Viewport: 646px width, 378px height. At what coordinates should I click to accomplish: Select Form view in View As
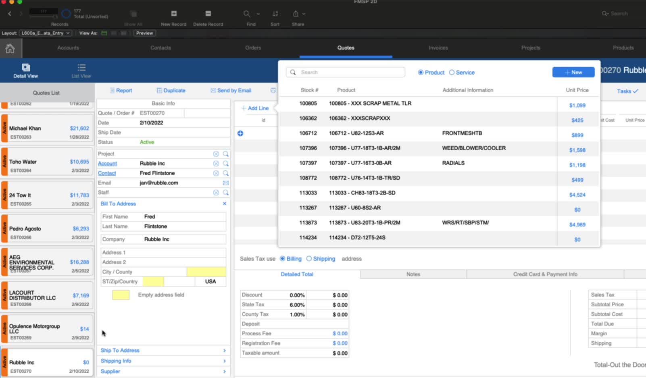pyautogui.click(x=104, y=33)
